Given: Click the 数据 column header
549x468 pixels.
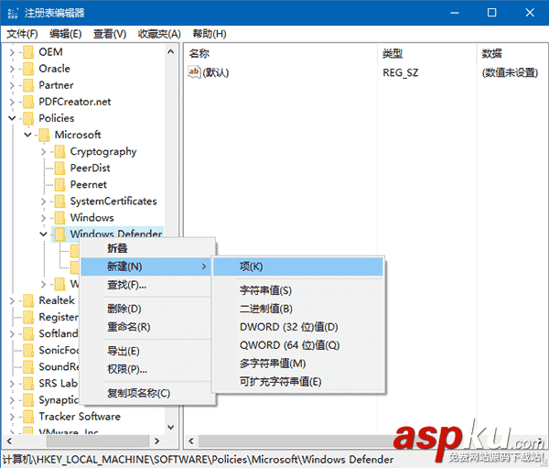Looking at the screenshot, I should [511, 54].
